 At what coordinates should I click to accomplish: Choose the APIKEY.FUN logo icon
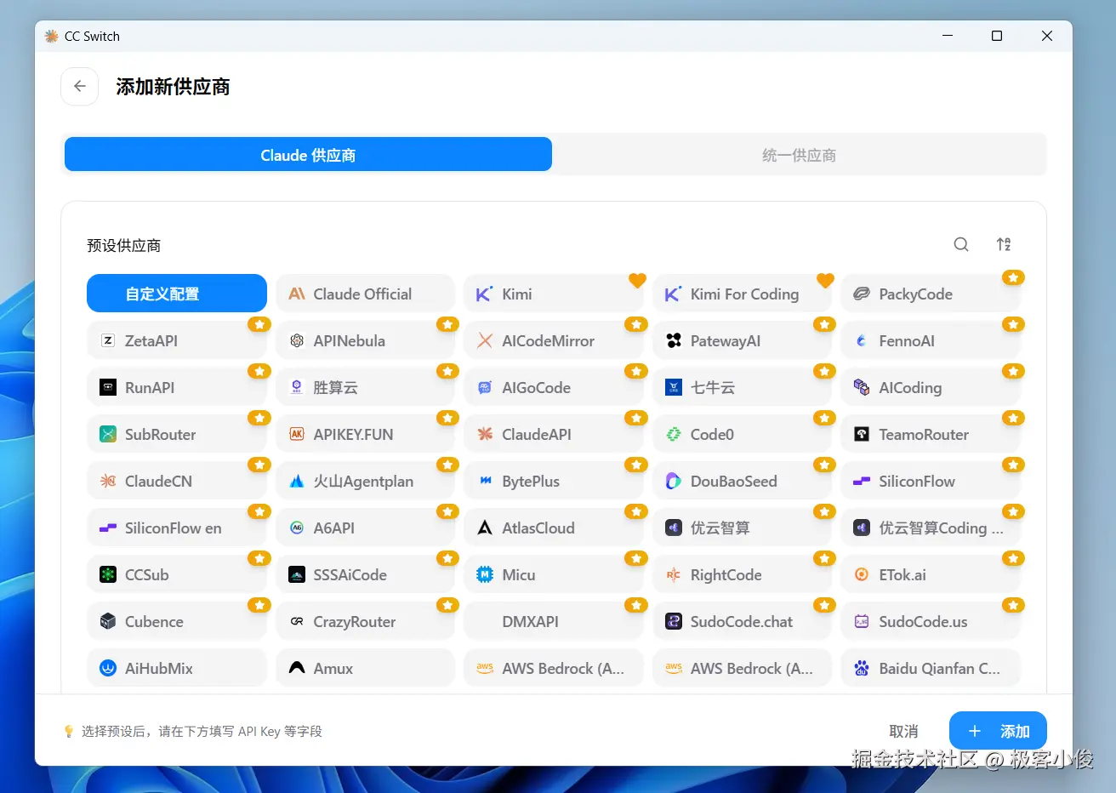click(297, 434)
